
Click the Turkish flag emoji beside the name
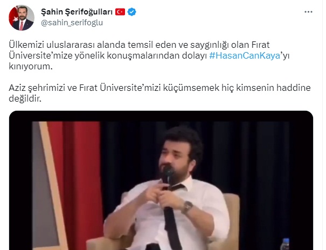pos(120,12)
